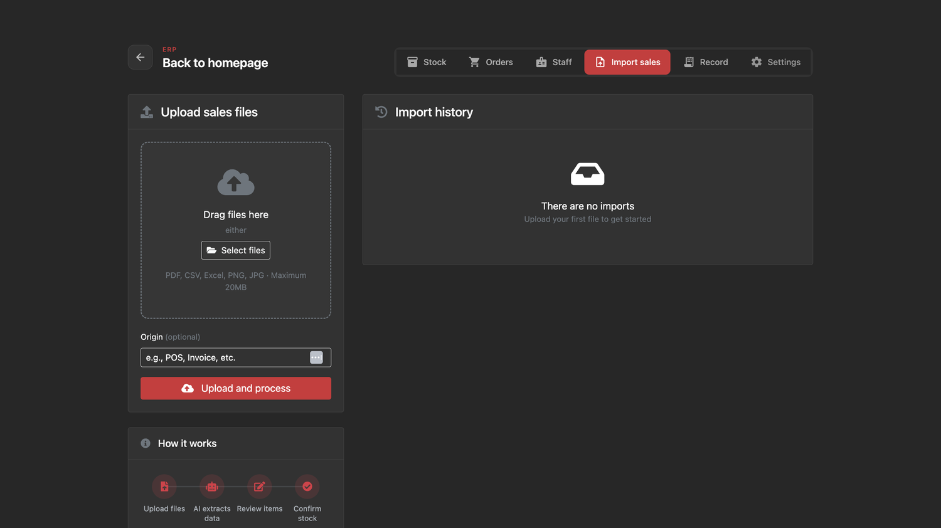Viewport: 941px width, 528px height.
Task: Click the back arrow button
Action: 140,57
